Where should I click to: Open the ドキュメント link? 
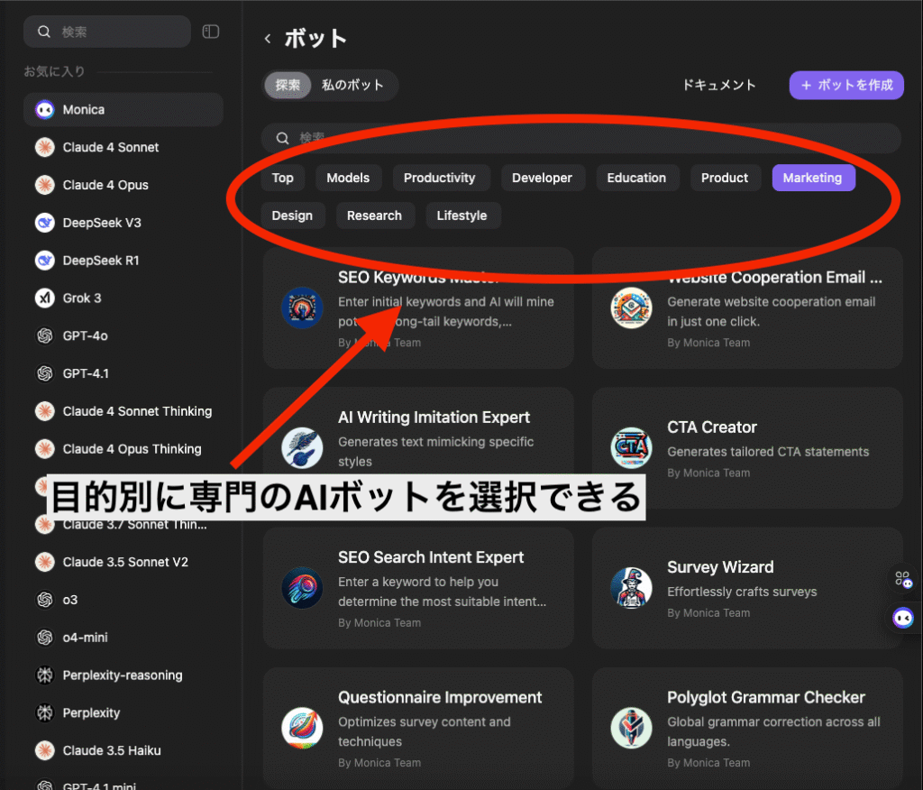pos(718,86)
